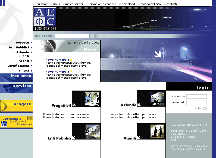Click the enter login text
Screen dimensions: 216x158
[198, 109]
